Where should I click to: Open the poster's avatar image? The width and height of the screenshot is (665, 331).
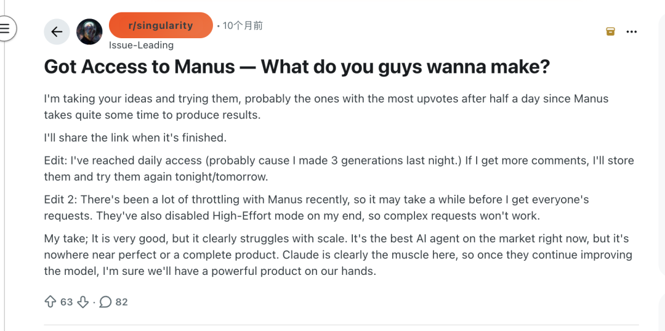pyautogui.click(x=89, y=32)
